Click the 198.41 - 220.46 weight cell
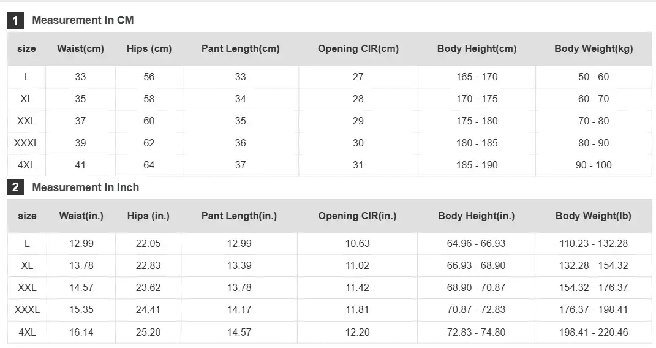 [594, 332]
